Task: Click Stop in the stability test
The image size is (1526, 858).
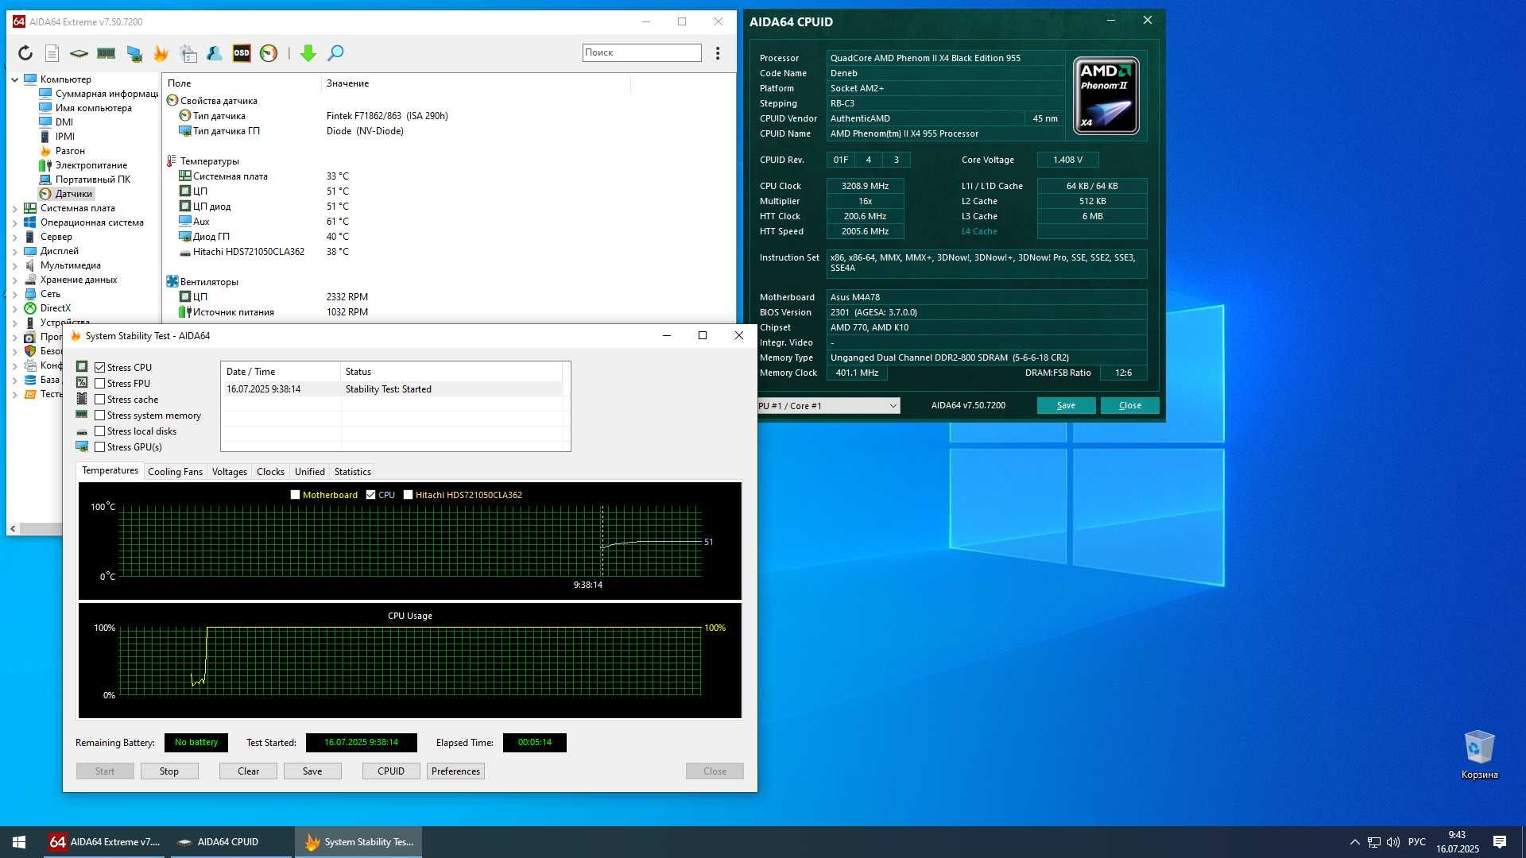Action: point(169,771)
